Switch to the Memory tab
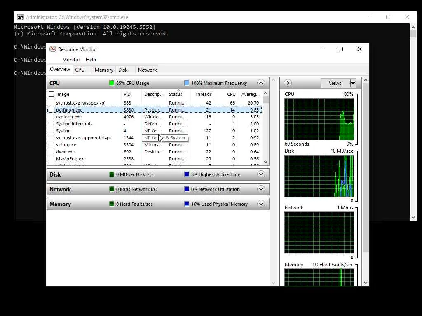422x316 pixels. tap(104, 70)
